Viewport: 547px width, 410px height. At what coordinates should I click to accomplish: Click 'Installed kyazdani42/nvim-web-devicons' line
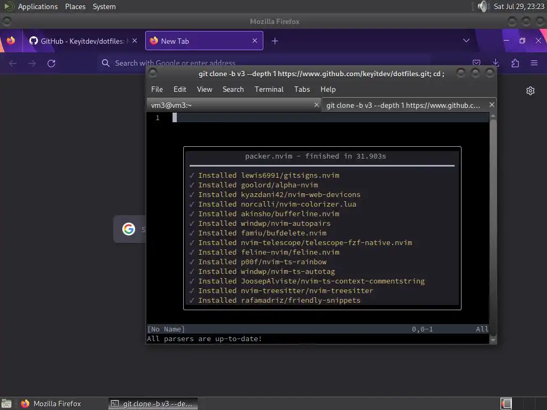275,194
